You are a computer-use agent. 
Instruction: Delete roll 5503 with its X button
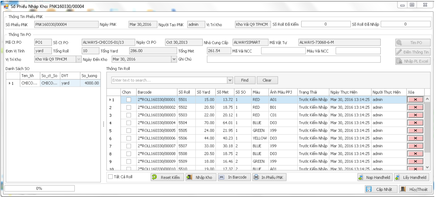click(415, 115)
